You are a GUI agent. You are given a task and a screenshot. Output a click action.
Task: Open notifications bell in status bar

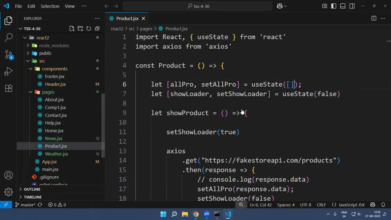(383, 205)
